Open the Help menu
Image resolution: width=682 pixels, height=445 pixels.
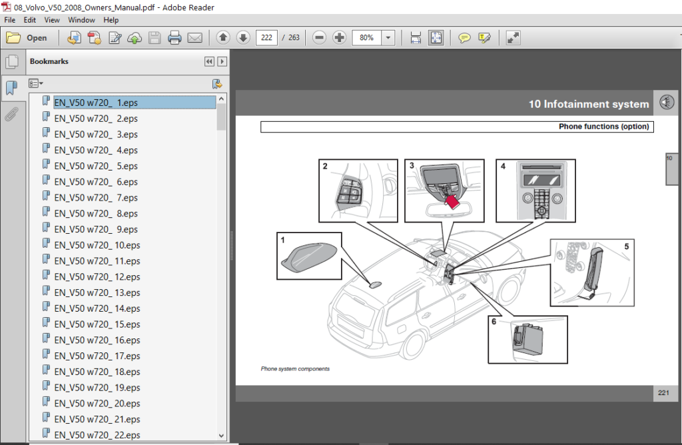[111, 20]
